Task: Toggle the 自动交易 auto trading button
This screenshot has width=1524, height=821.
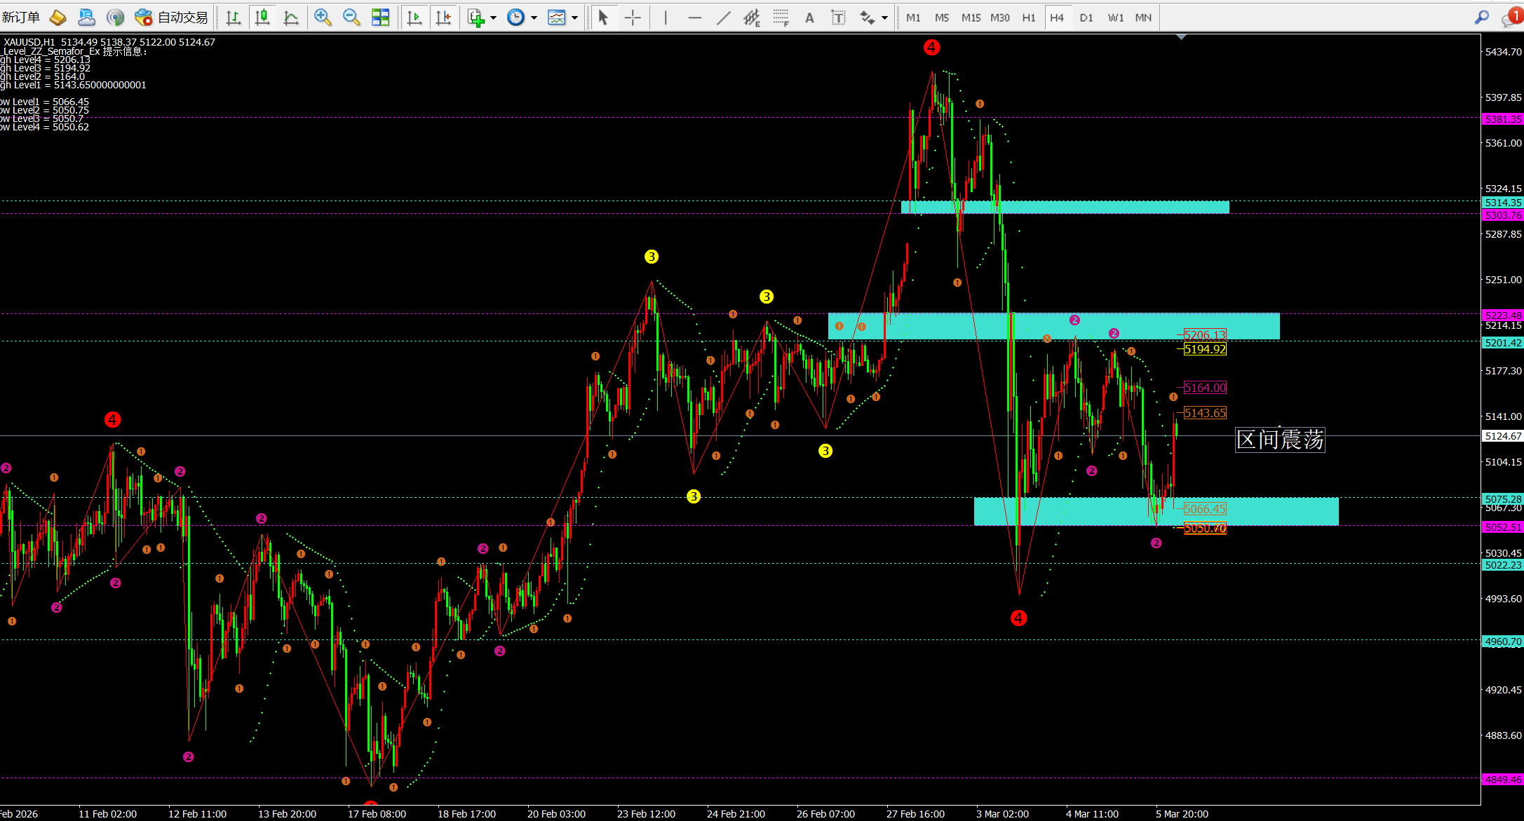Action: point(173,18)
